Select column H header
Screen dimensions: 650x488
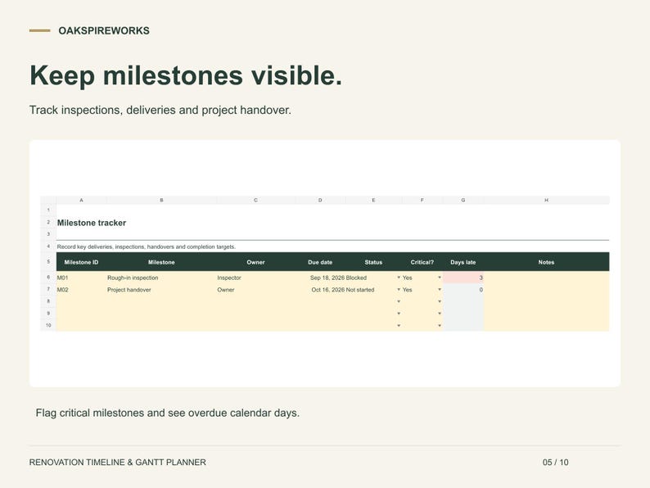point(546,201)
